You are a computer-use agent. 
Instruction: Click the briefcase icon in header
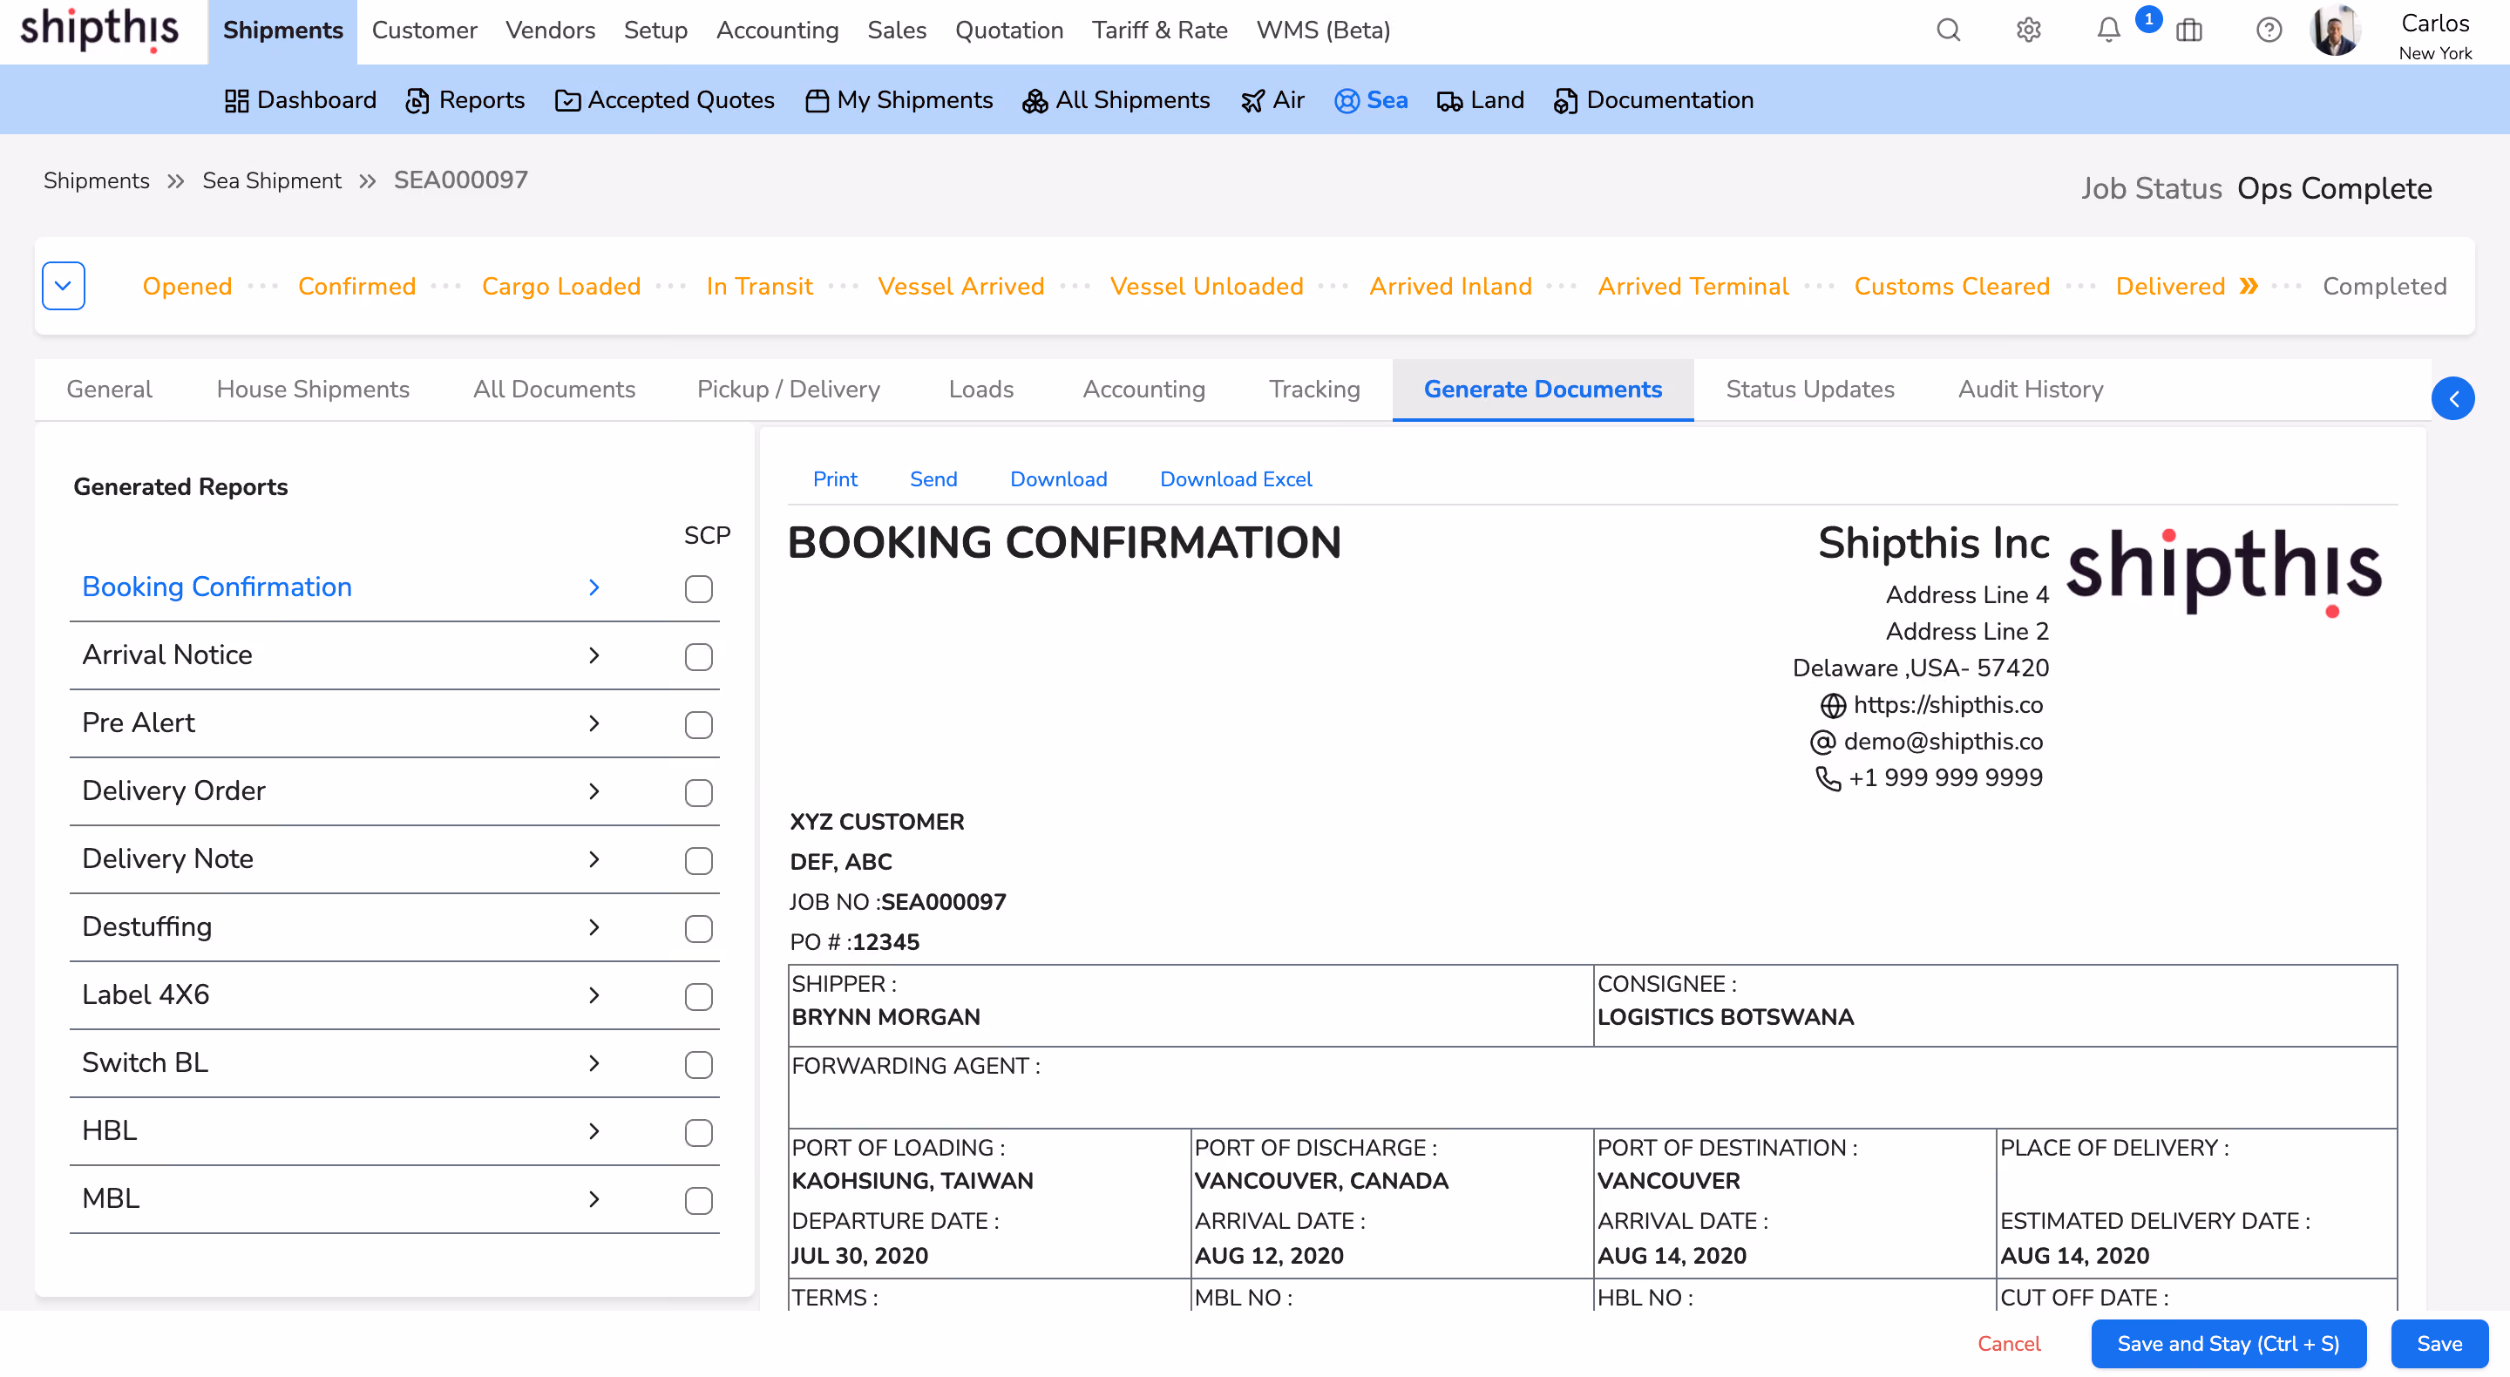(2188, 31)
